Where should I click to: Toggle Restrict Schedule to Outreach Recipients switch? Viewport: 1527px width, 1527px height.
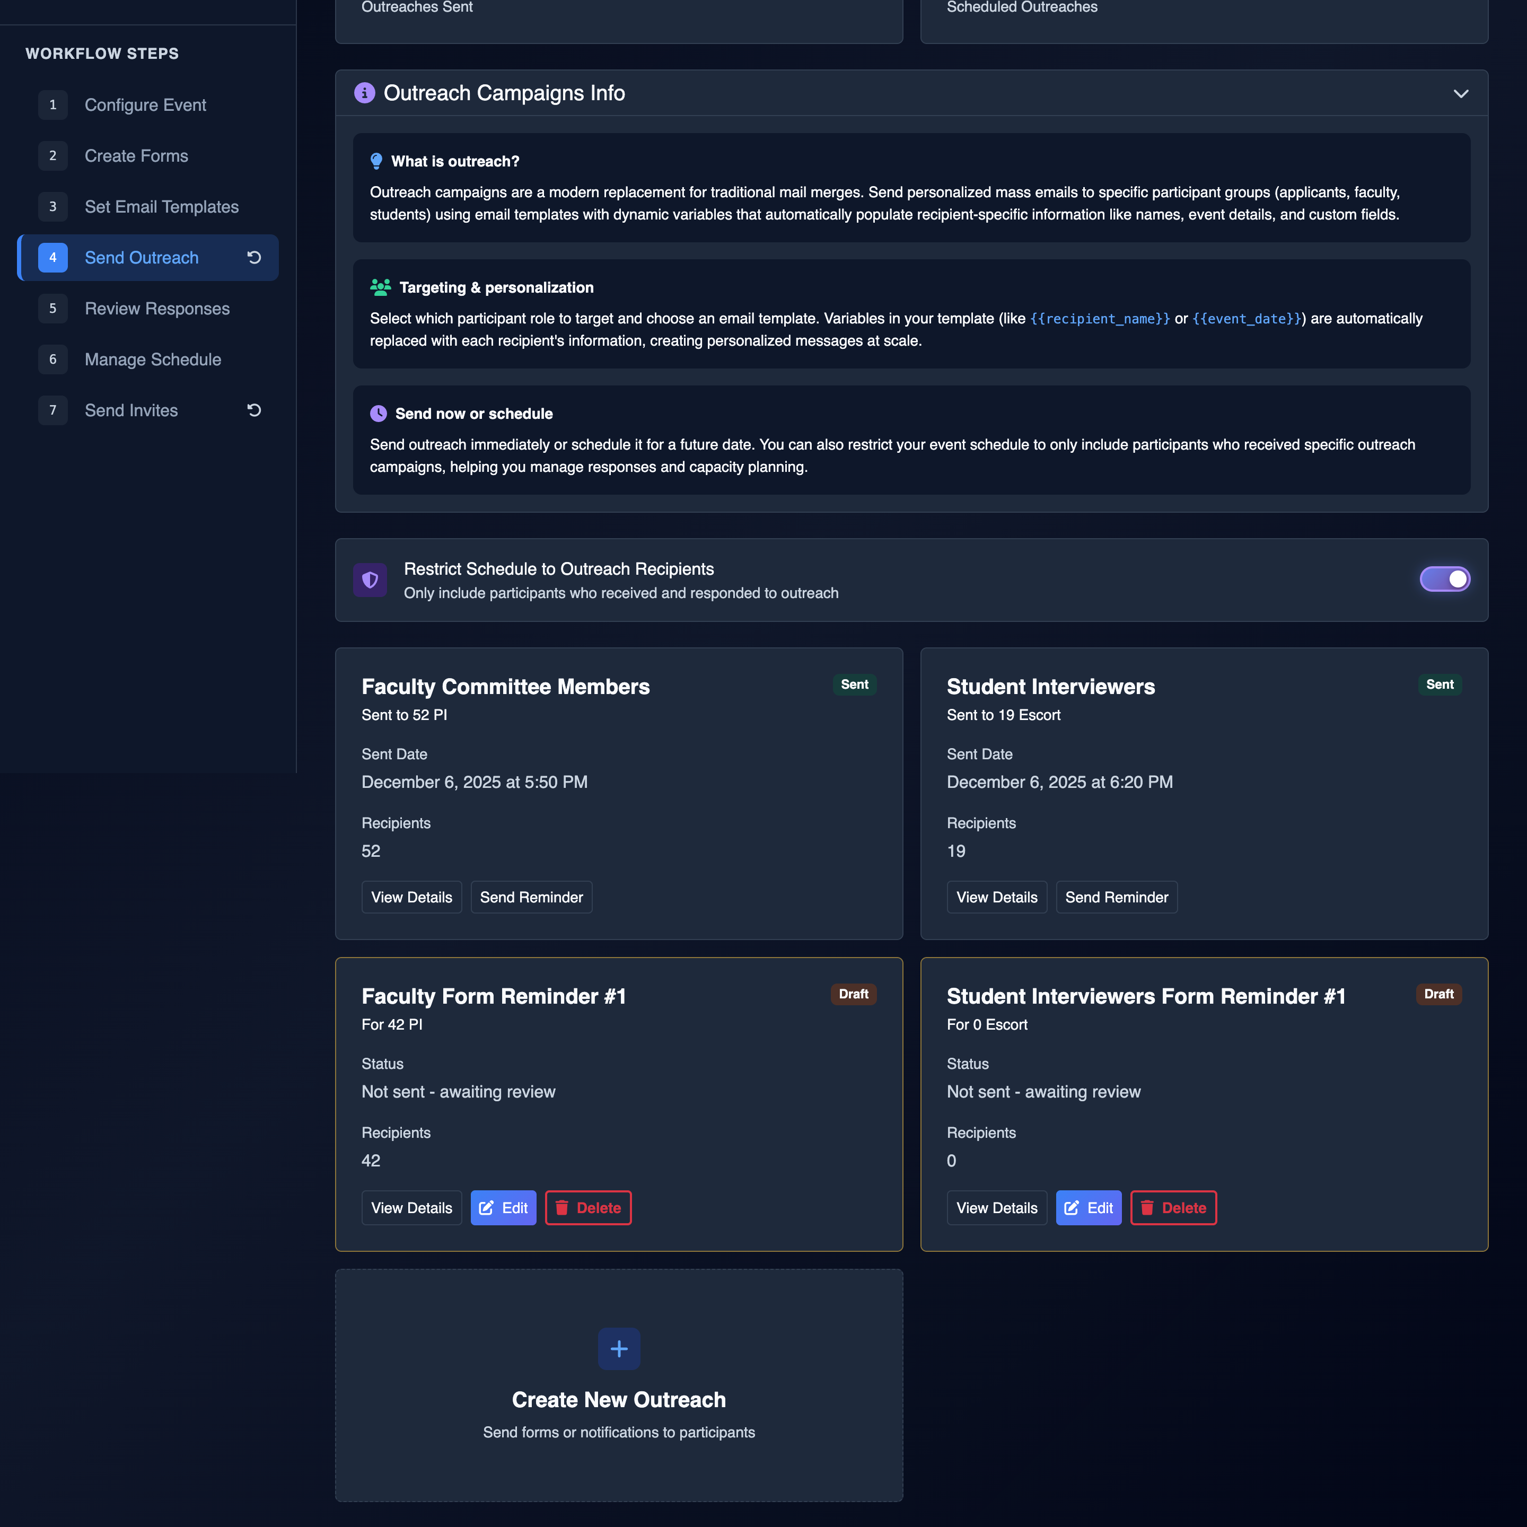point(1444,580)
